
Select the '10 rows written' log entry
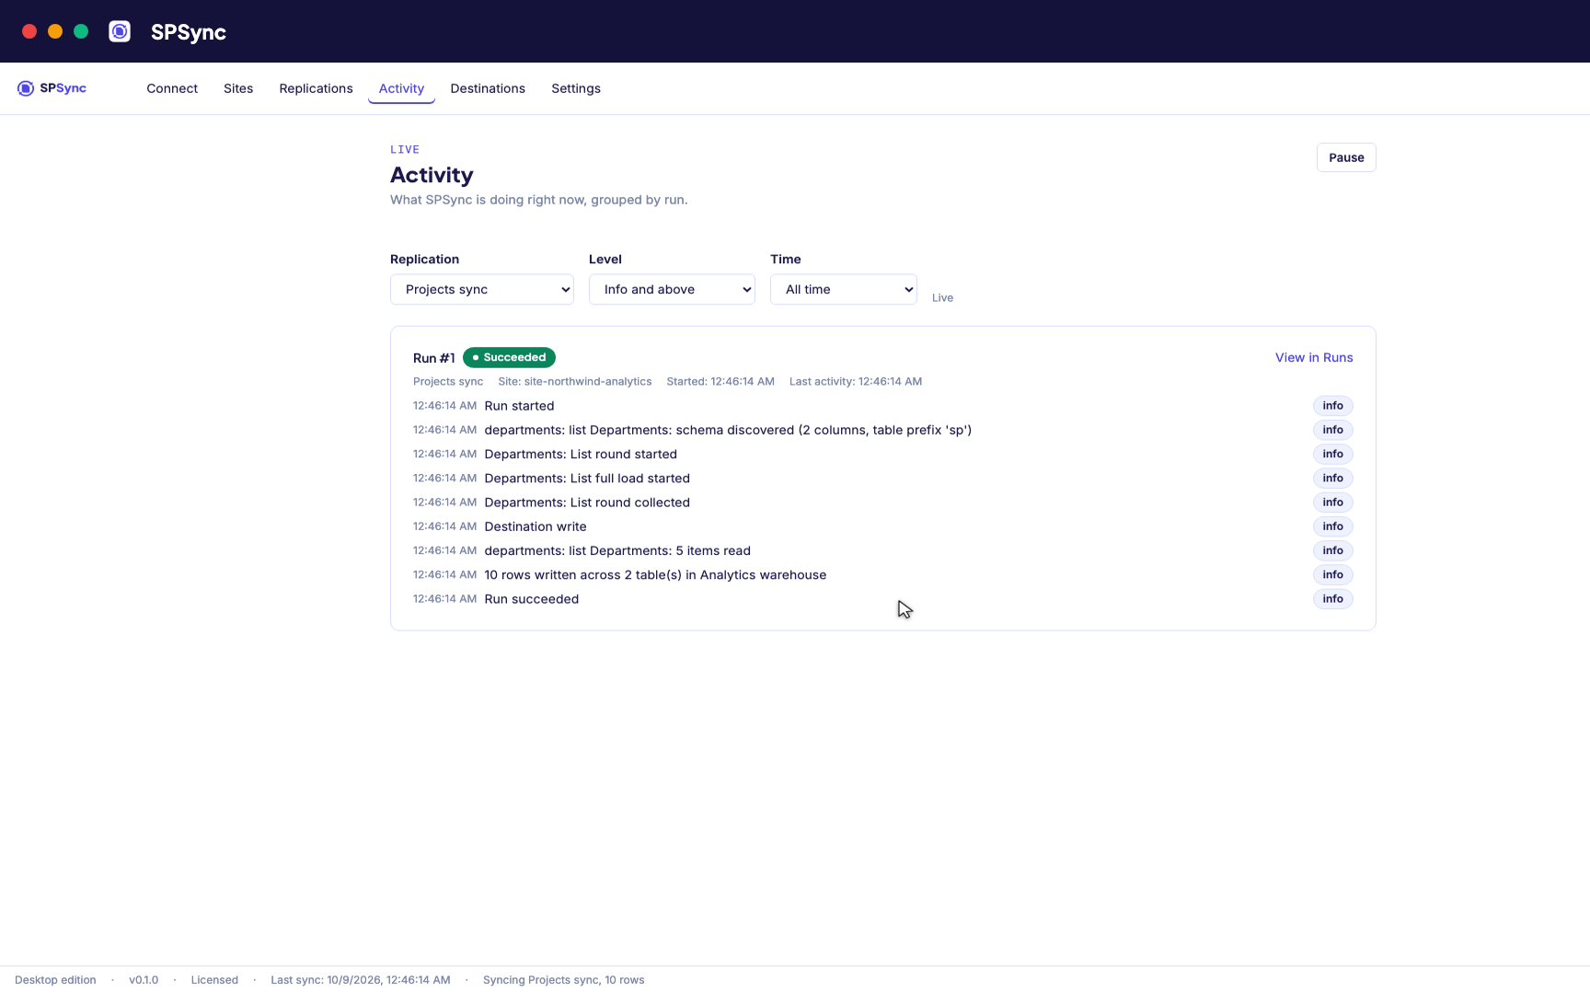[883, 574]
